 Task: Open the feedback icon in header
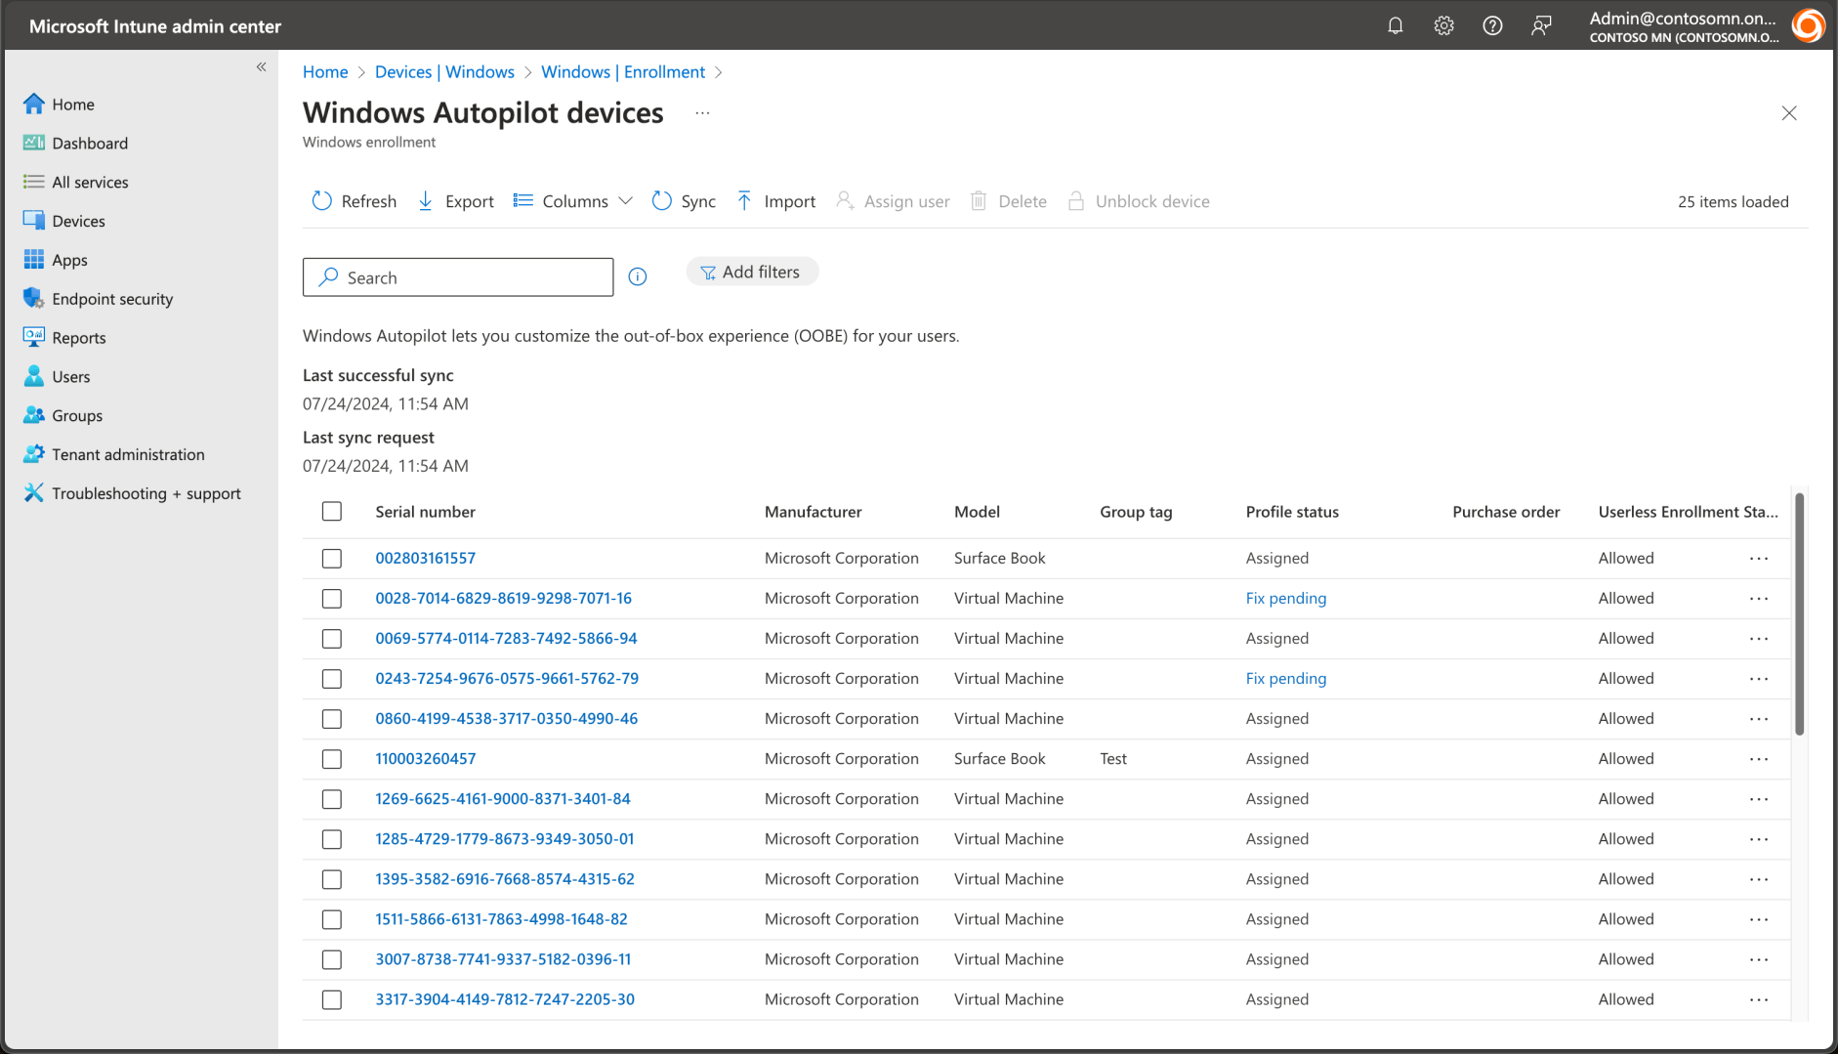(x=1541, y=26)
